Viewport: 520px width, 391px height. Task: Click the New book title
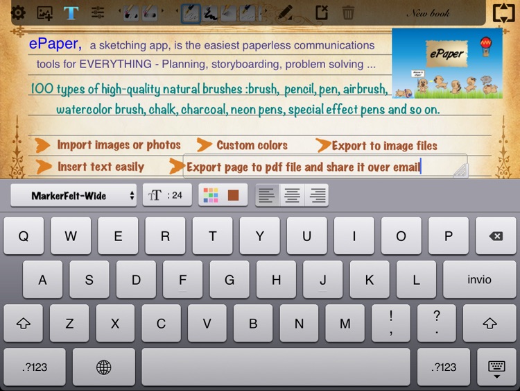(x=428, y=13)
